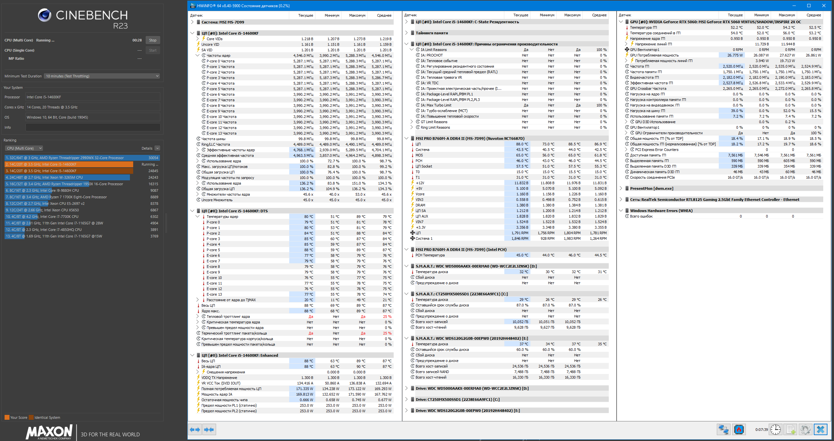Click the log file with plus icon
Image resolution: width=834 pixels, height=441 pixels.
coord(791,430)
